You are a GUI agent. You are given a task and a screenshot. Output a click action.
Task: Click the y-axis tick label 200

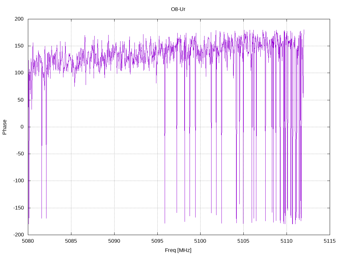click(19, 19)
